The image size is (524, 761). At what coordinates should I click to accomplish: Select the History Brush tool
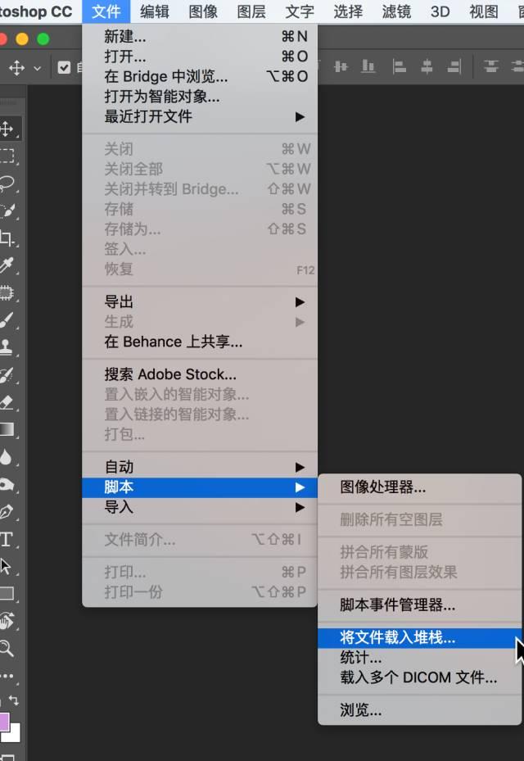[x=7, y=374]
